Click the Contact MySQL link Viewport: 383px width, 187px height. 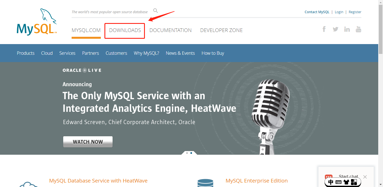[x=317, y=12]
